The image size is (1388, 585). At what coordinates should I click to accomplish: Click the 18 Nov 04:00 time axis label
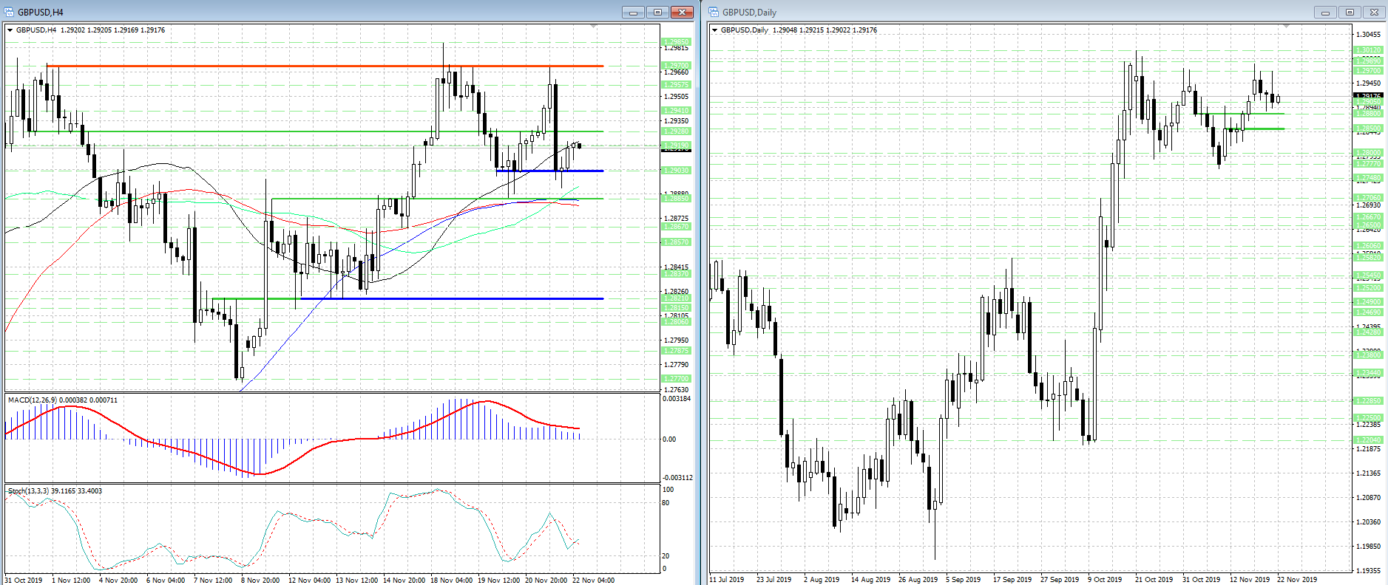tap(451, 580)
